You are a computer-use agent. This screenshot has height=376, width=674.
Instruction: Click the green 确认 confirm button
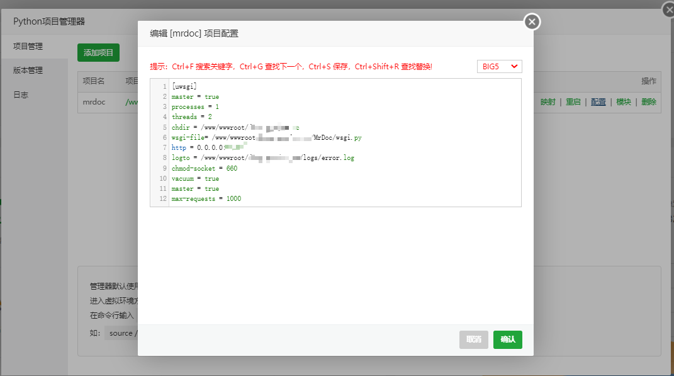click(x=508, y=339)
